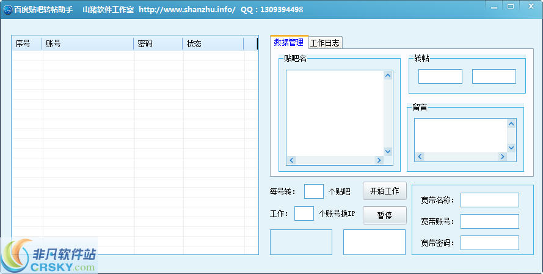Click down scroll arrow in 留言 box
Image resolution: width=543 pixels, height=274 pixels.
pos(511,148)
